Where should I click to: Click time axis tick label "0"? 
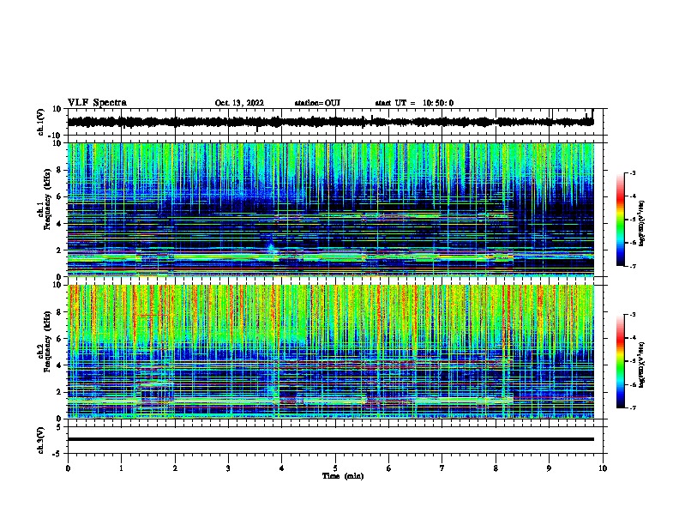click(x=68, y=468)
